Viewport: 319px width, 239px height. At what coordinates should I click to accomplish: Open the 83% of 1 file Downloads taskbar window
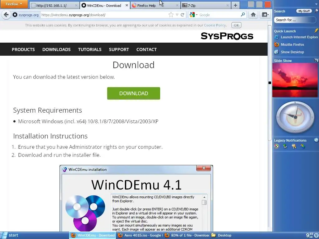(x=187, y=235)
